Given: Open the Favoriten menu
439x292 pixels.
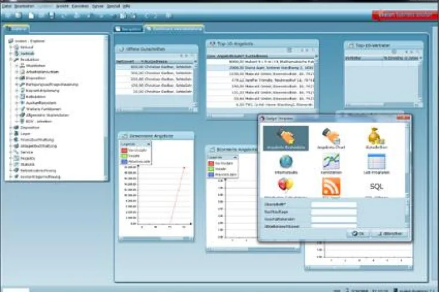Looking at the screenshot, I should coord(80,6).
